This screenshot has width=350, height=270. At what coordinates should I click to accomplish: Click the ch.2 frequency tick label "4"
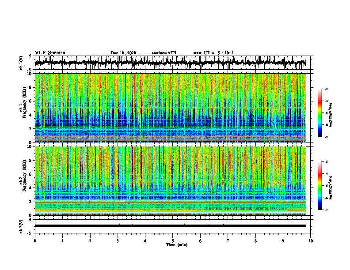click(x=30, y=188)
